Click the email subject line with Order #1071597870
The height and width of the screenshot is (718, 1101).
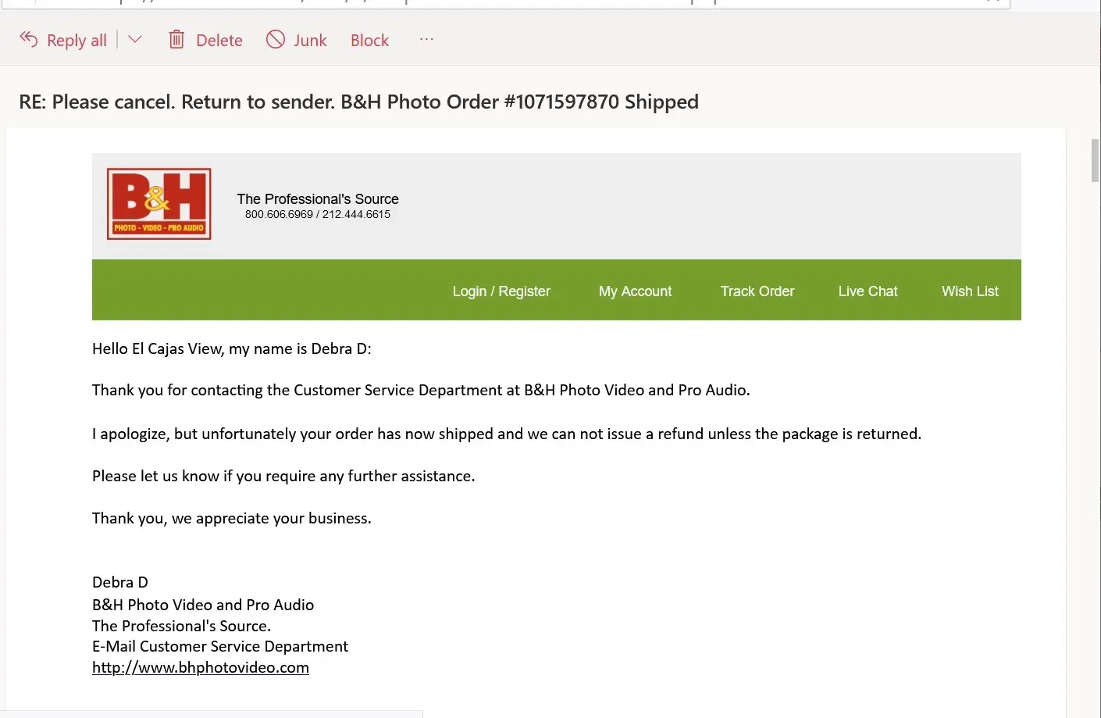[358, 102]
